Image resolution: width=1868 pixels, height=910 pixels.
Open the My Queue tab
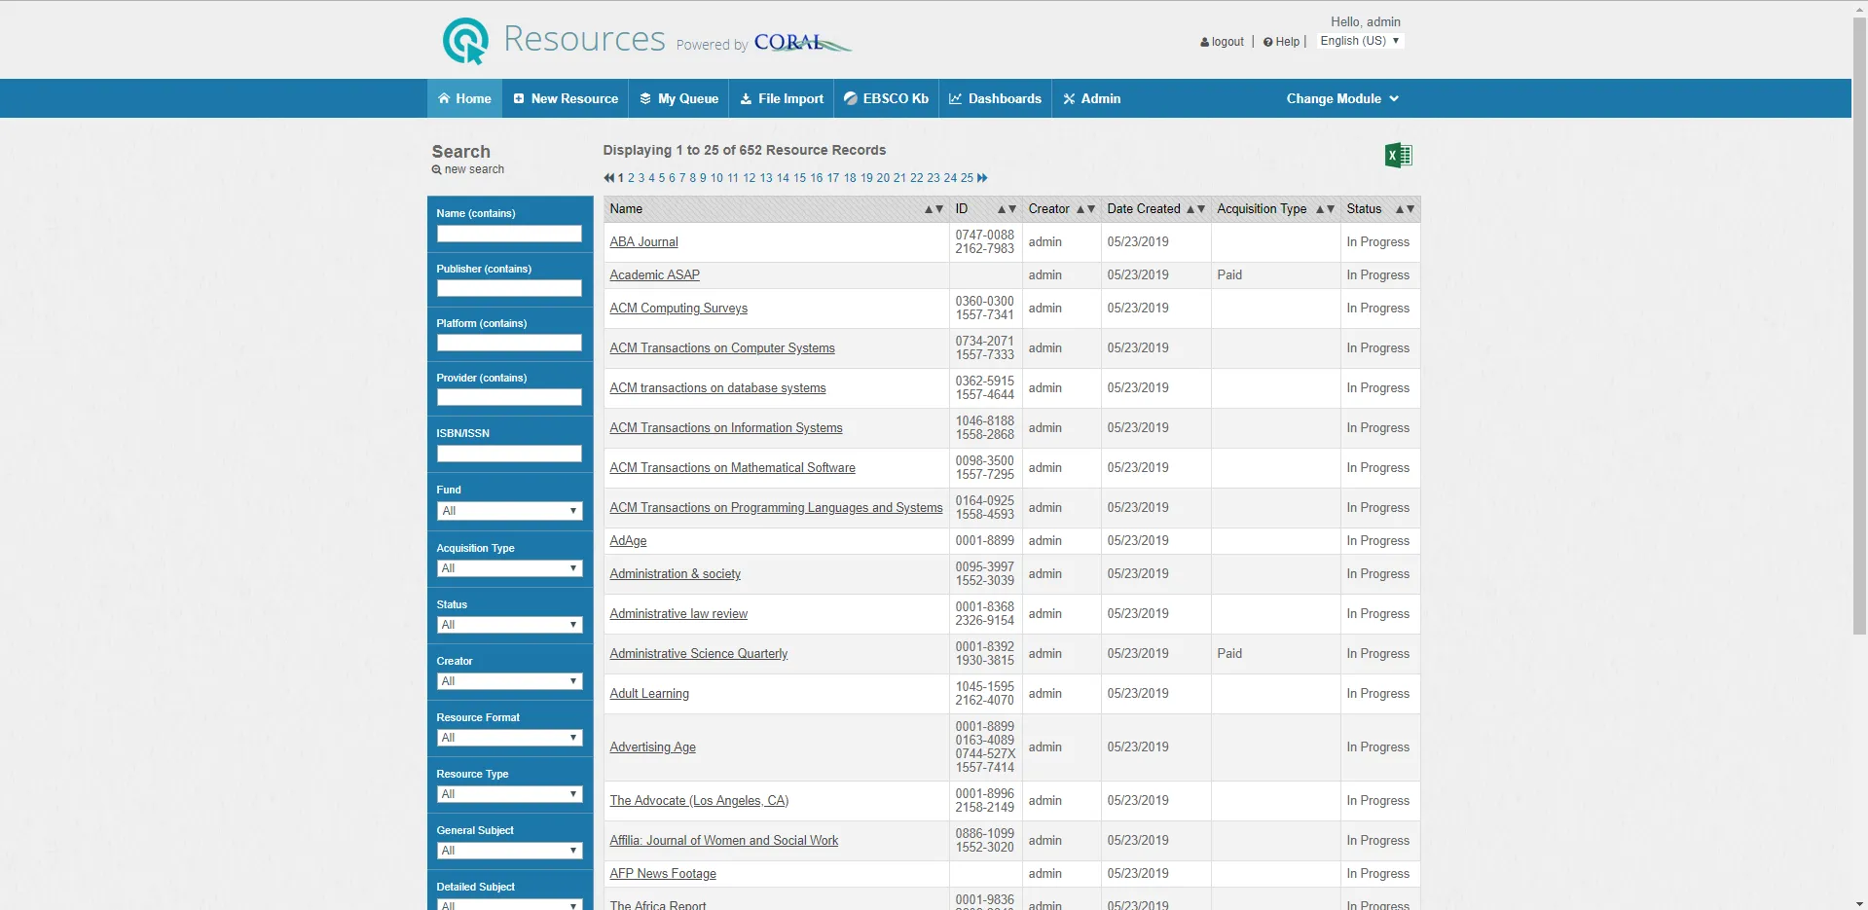click(679, 98)
